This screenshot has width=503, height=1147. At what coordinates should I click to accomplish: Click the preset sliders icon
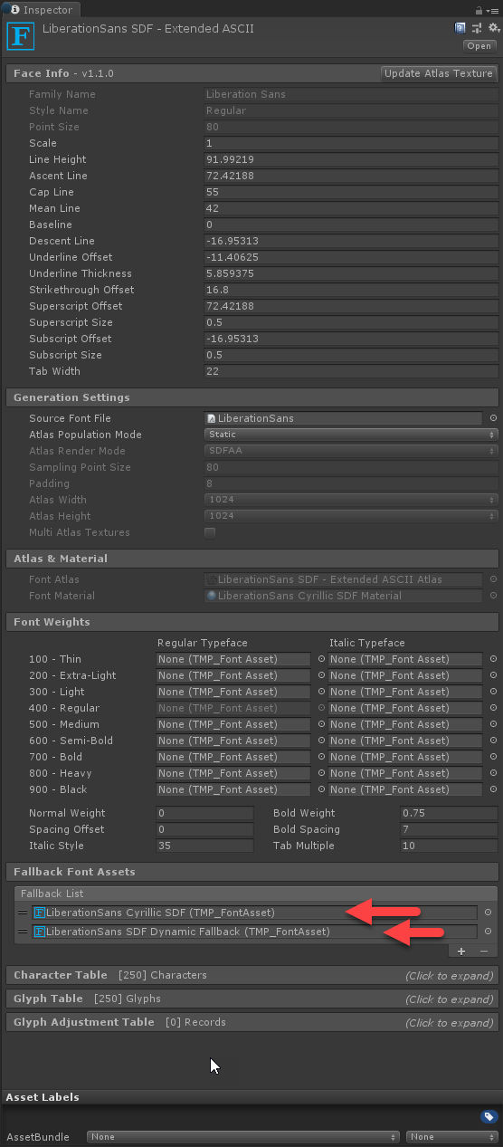pyautogui.click(x=477, y=28)
